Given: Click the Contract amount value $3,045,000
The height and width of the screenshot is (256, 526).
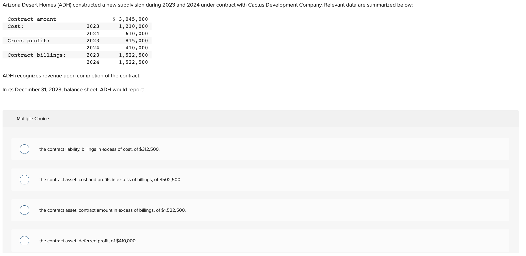Looking at the screenshot, I should [130, 19].
